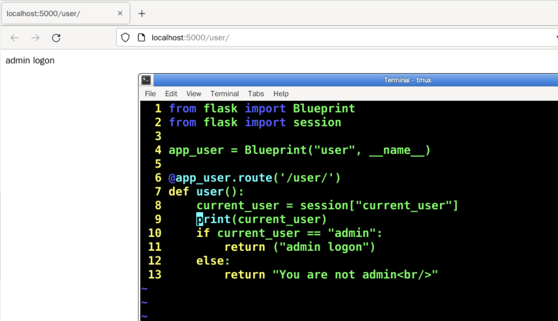Open the Edit menu in Terminal
558x321 pixels.
[x=171, y=93]
